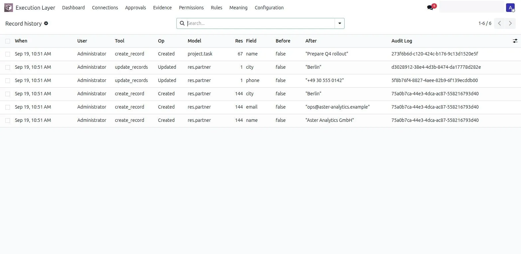The height and width of the screenshot is (254, 521).
Task: Click the Execution Layer app logo icon
Action: (8, 8)
